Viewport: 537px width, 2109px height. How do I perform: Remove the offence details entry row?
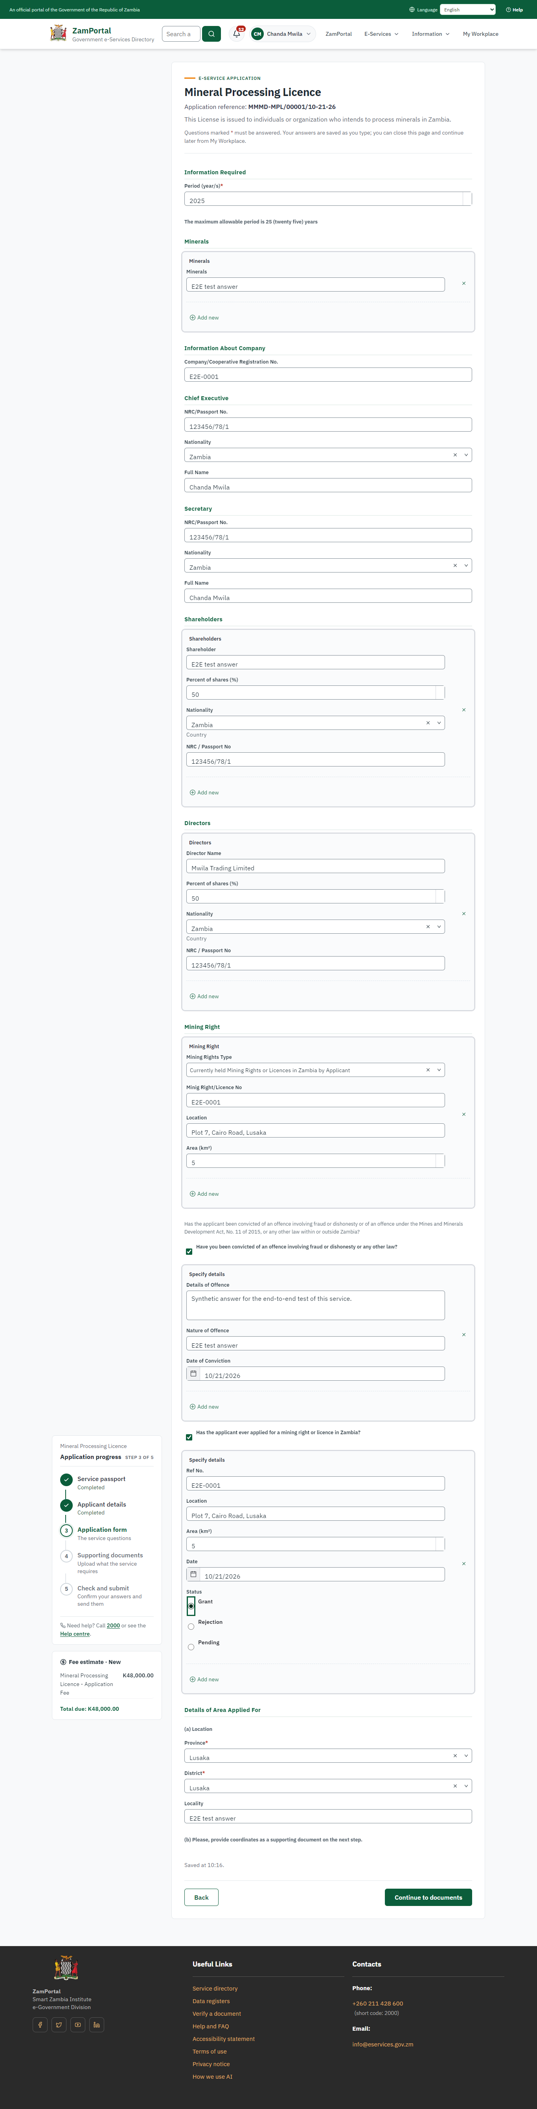tap(464, 1335)
